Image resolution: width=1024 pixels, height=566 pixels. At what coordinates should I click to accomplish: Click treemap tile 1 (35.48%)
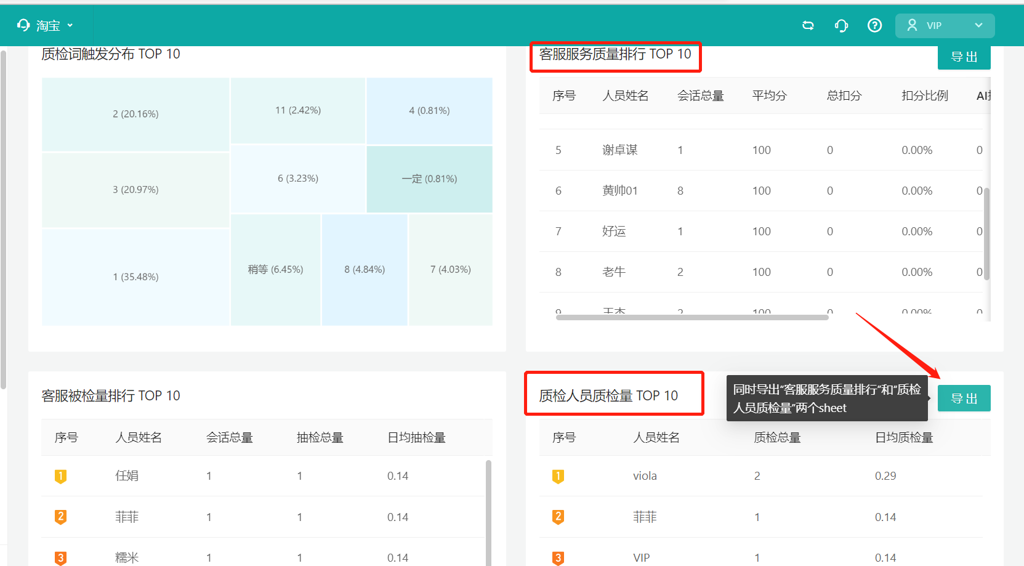135,277
